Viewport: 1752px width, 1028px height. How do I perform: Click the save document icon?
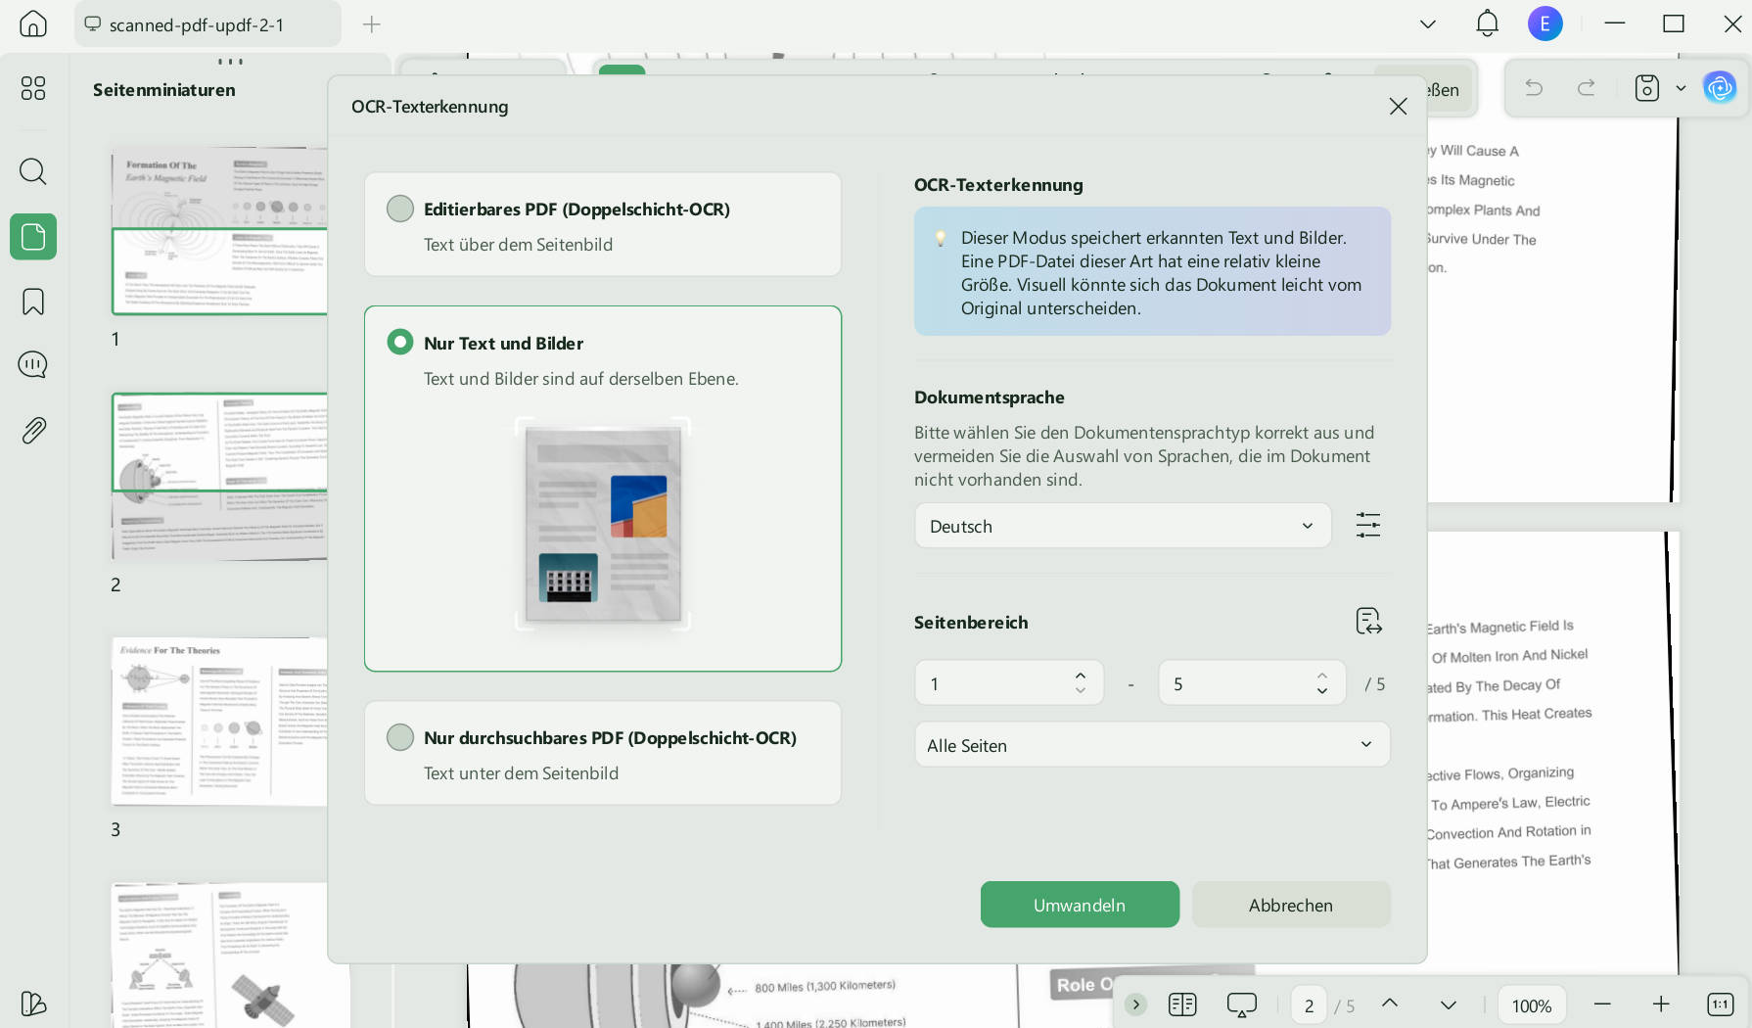click(1647, 88)
